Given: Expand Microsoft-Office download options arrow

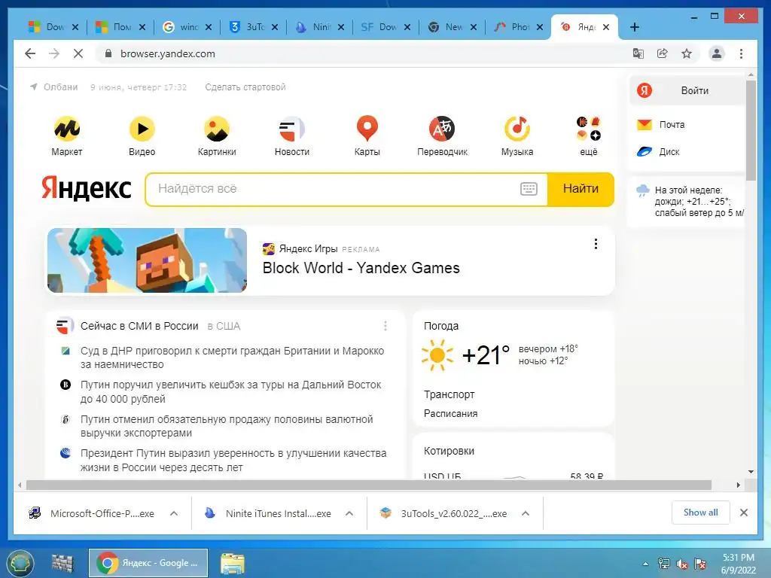Looking at the screenshot, I should 174,513.
